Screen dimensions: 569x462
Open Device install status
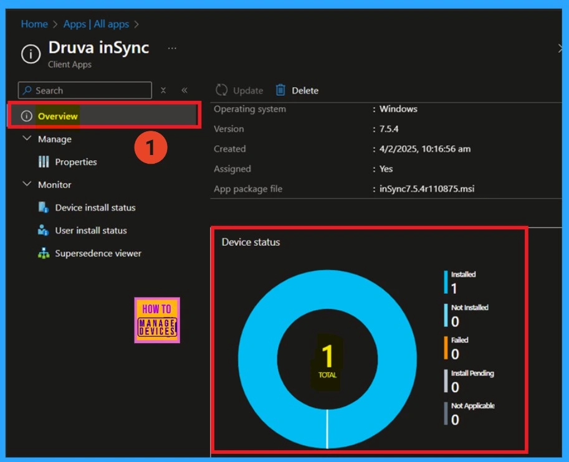tap(95, 207)
